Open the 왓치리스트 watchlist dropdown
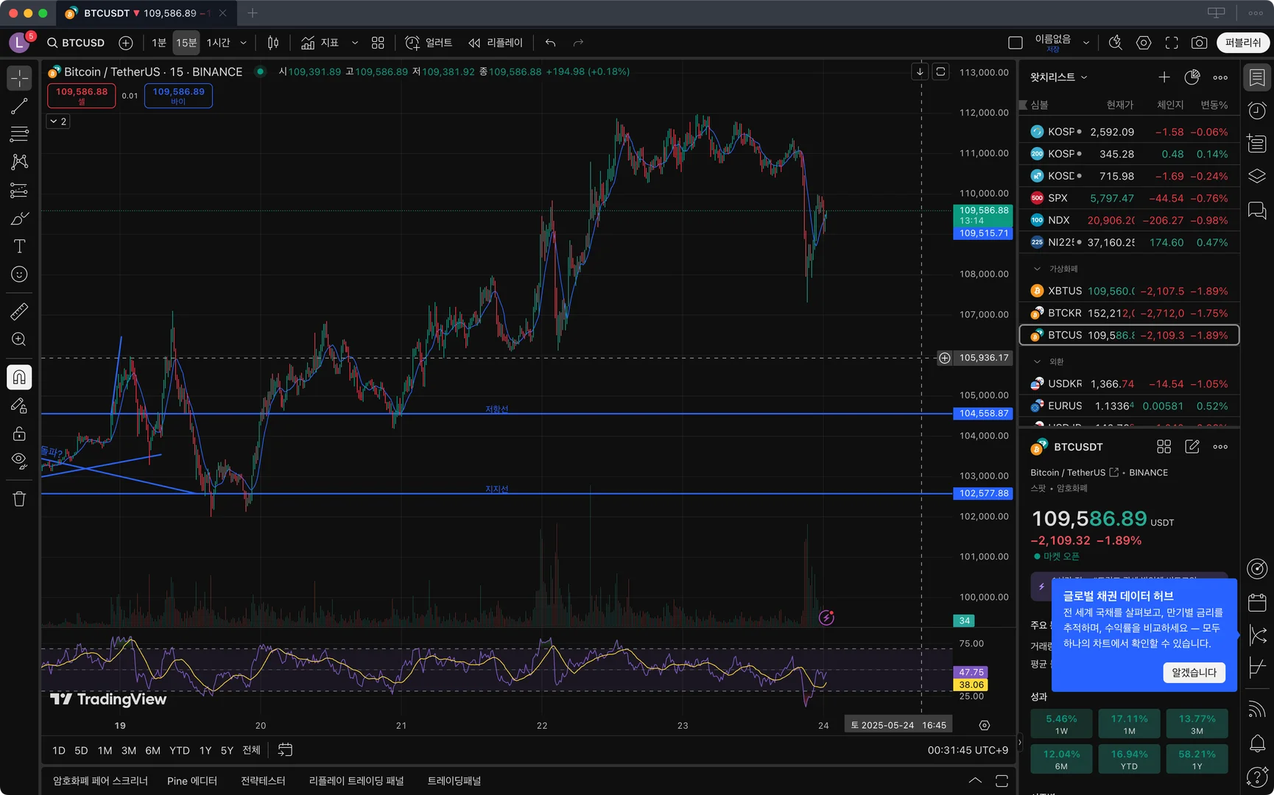The image size is (1274, 795). coord(1058,77)
